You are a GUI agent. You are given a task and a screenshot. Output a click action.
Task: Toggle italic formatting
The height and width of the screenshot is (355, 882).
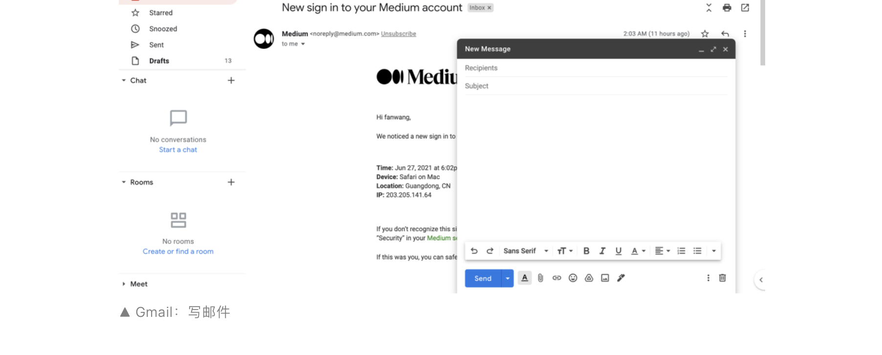pos(602,251)
